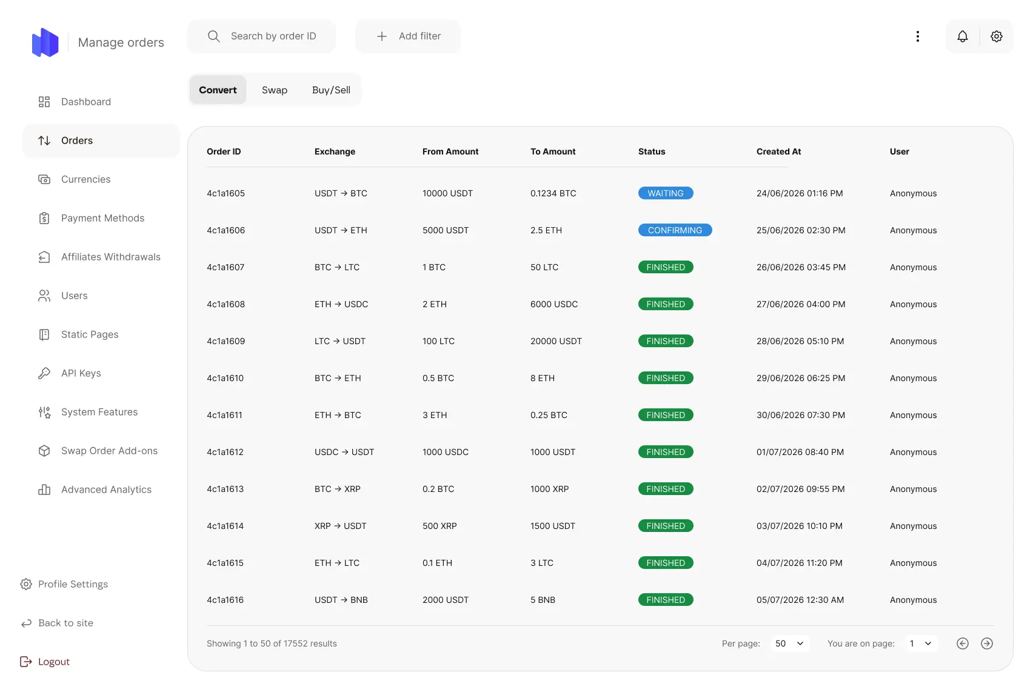Click the results count text

coord(272,643)
